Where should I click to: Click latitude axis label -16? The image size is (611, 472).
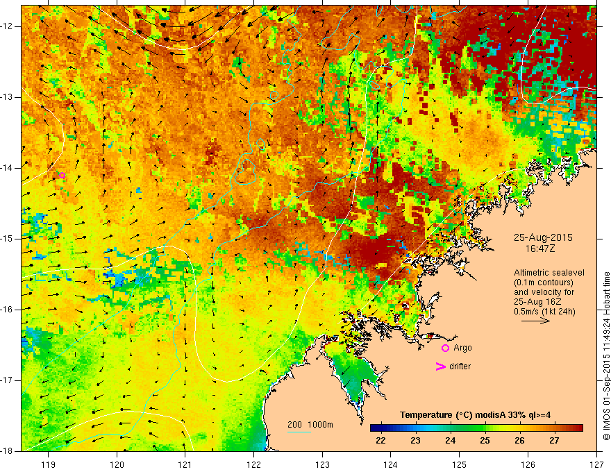click(8, 309)
